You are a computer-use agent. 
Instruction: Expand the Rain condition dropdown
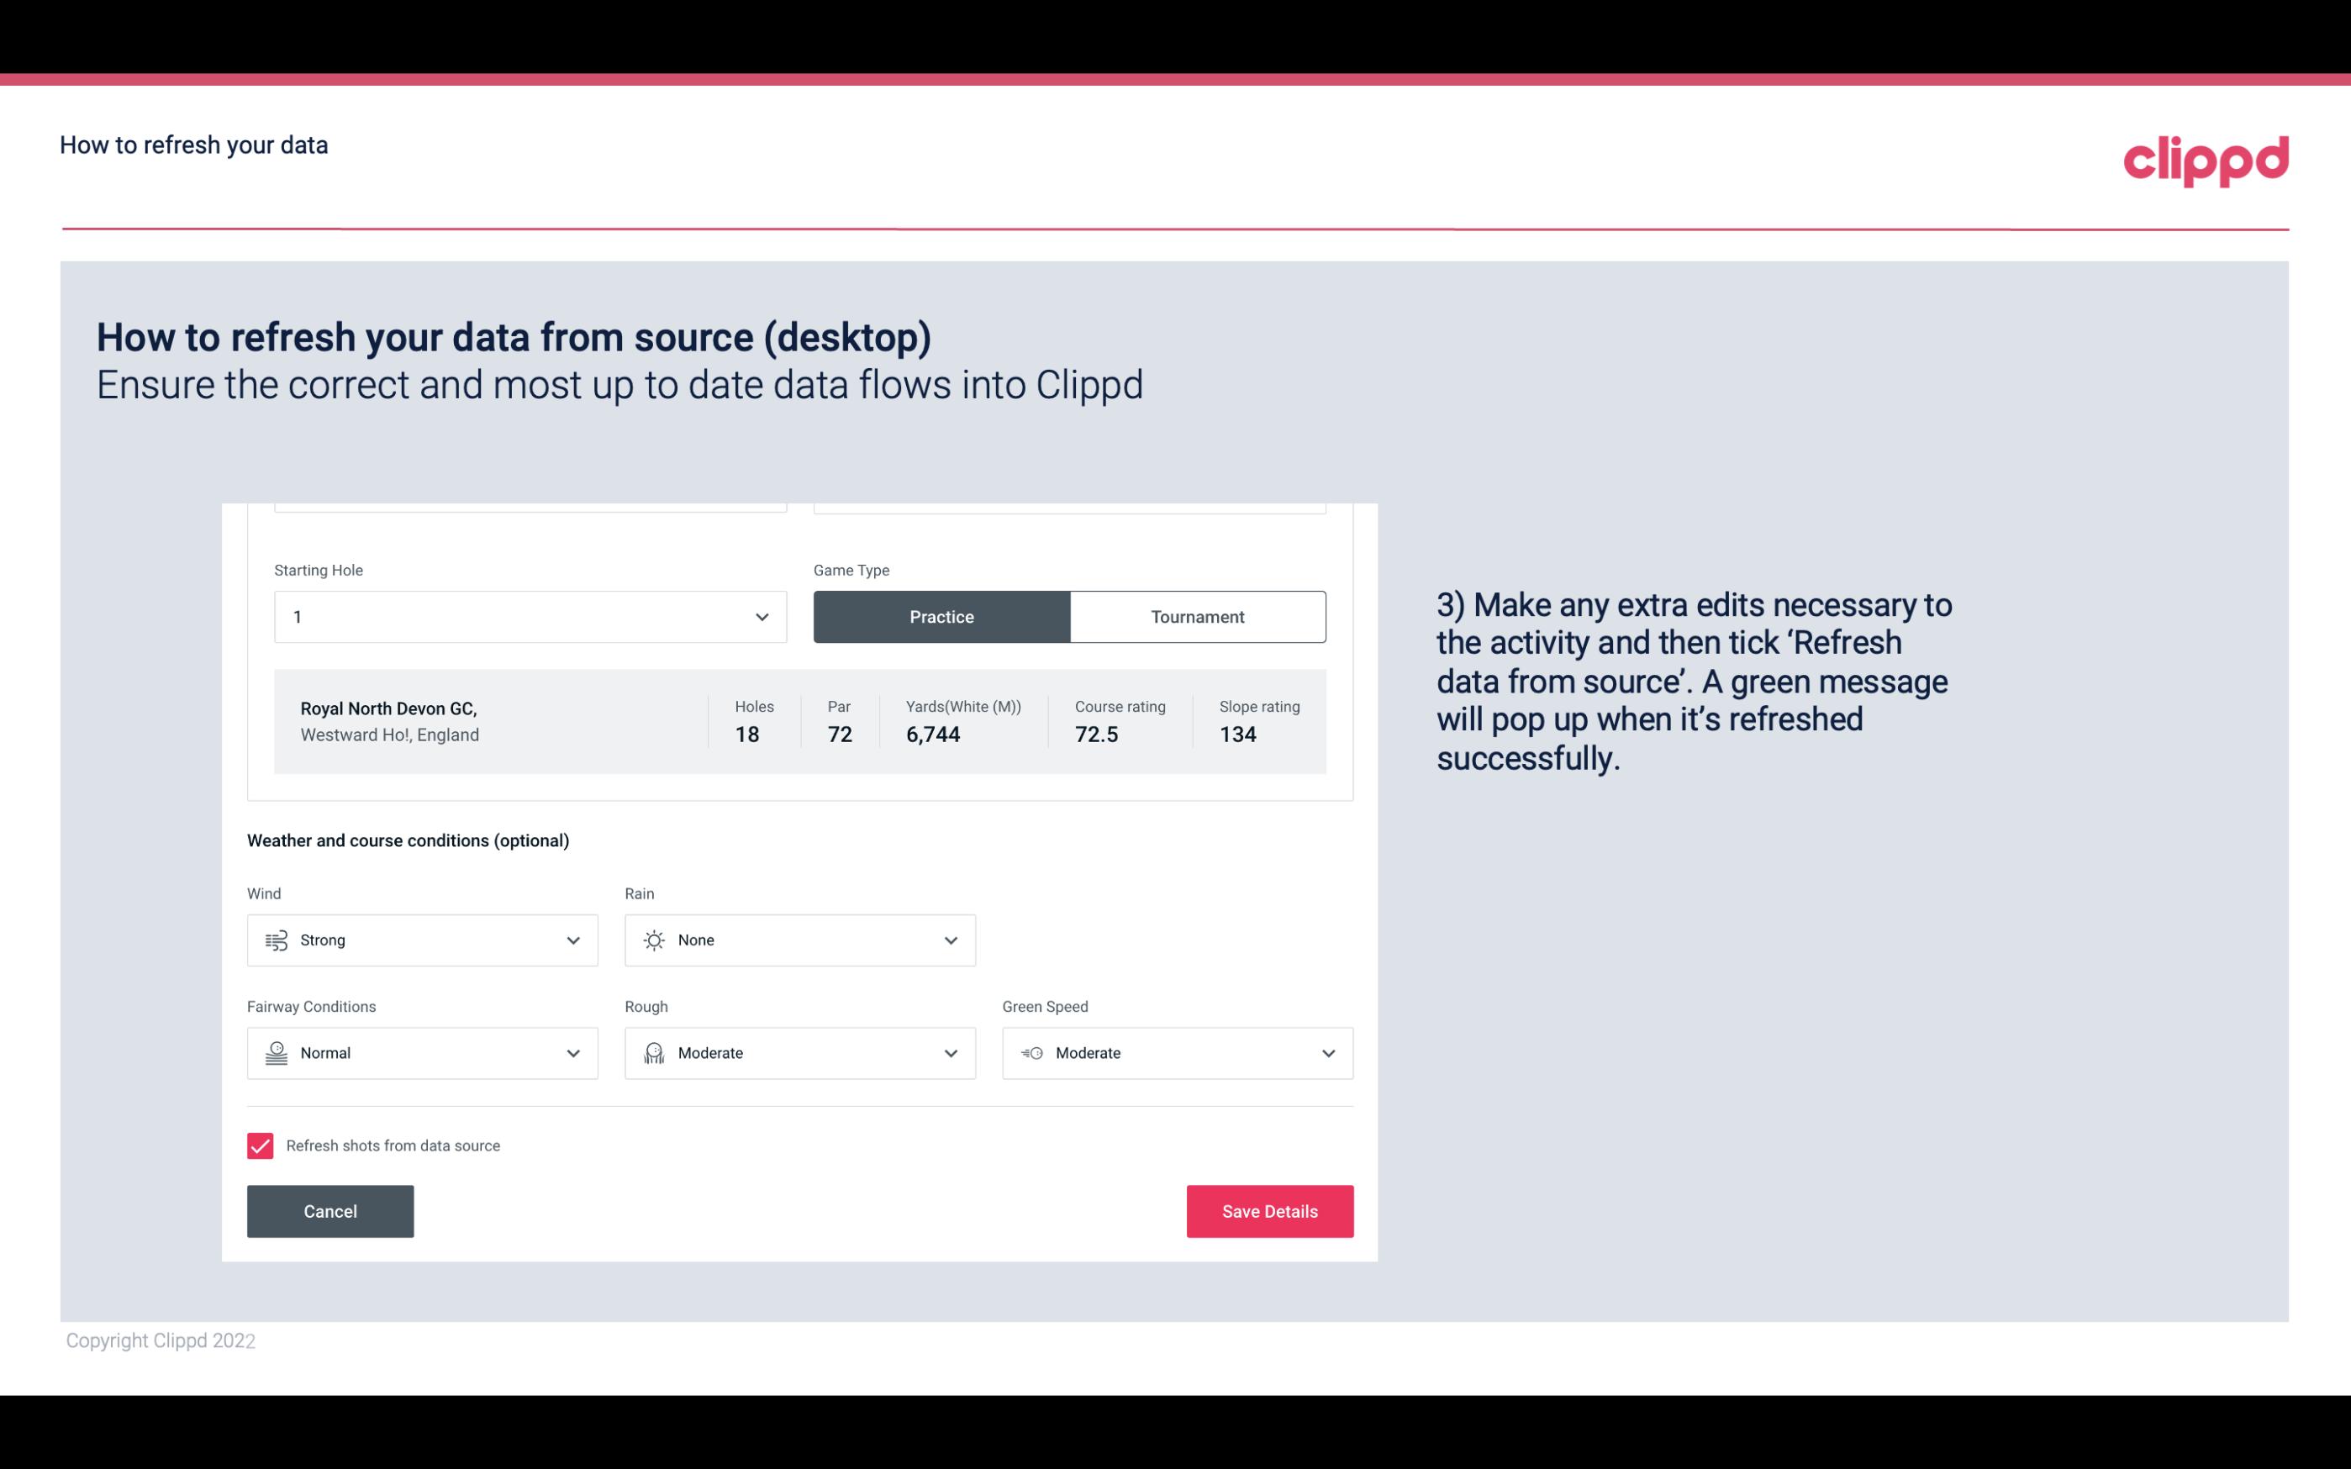coord(950,940)
